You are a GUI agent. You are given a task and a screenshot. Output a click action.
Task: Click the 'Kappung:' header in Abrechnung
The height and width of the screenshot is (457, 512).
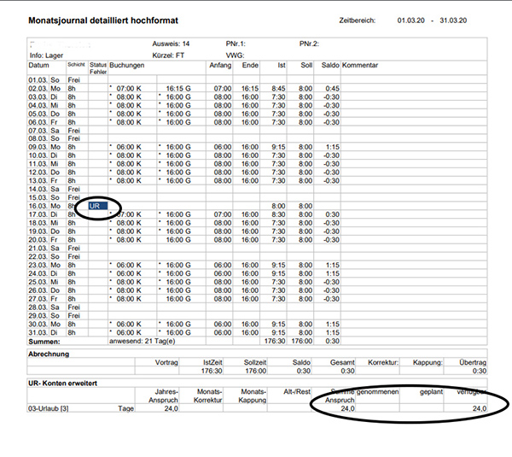tap(428, 362)
